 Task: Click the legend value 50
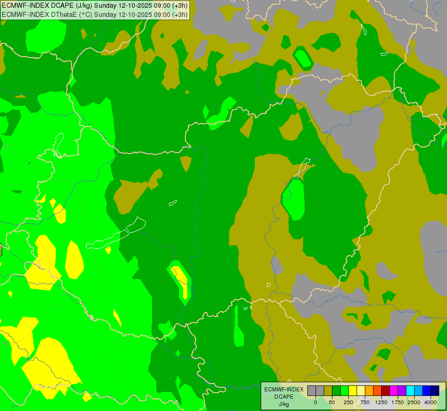[x=332, y=402]
